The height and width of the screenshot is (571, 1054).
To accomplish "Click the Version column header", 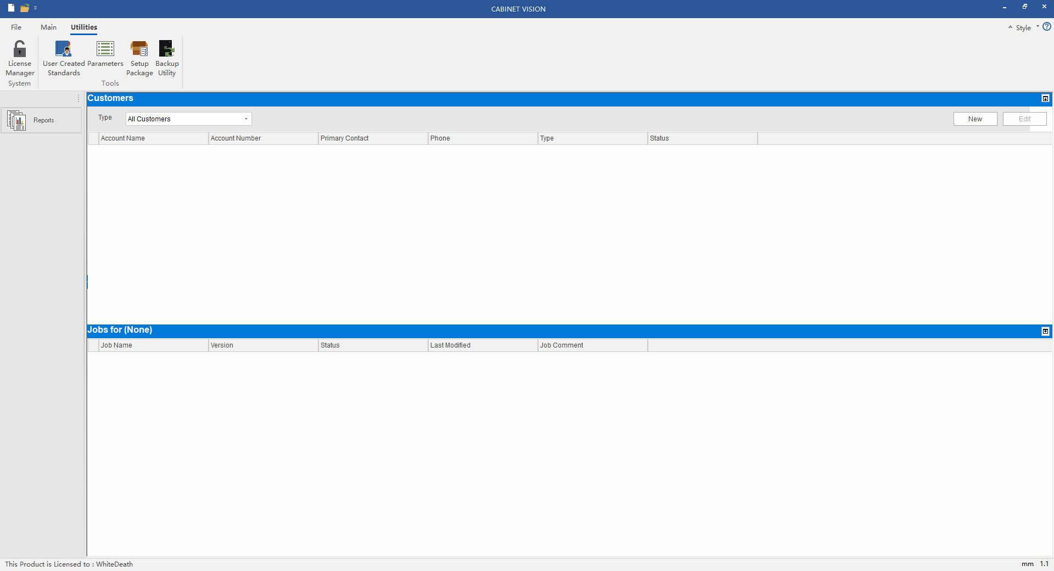I will (x=263, y=345).
